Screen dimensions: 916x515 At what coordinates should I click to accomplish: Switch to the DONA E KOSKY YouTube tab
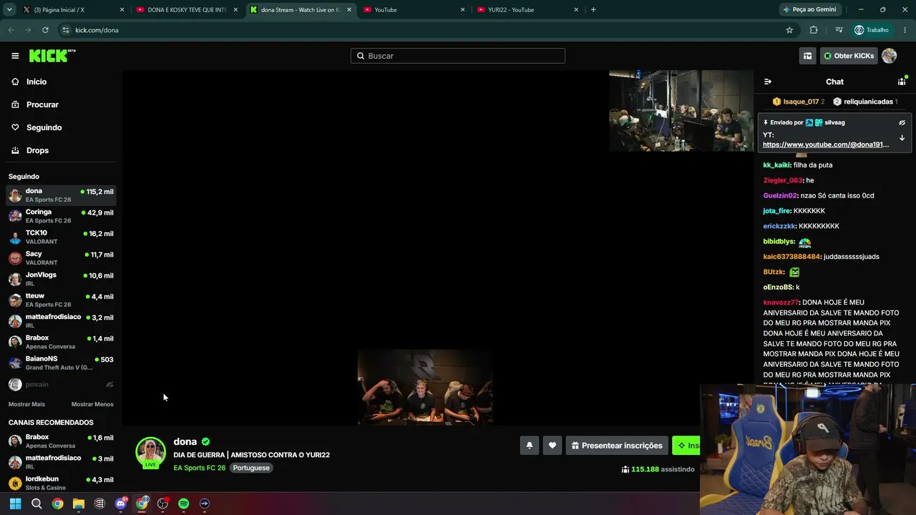187,10
